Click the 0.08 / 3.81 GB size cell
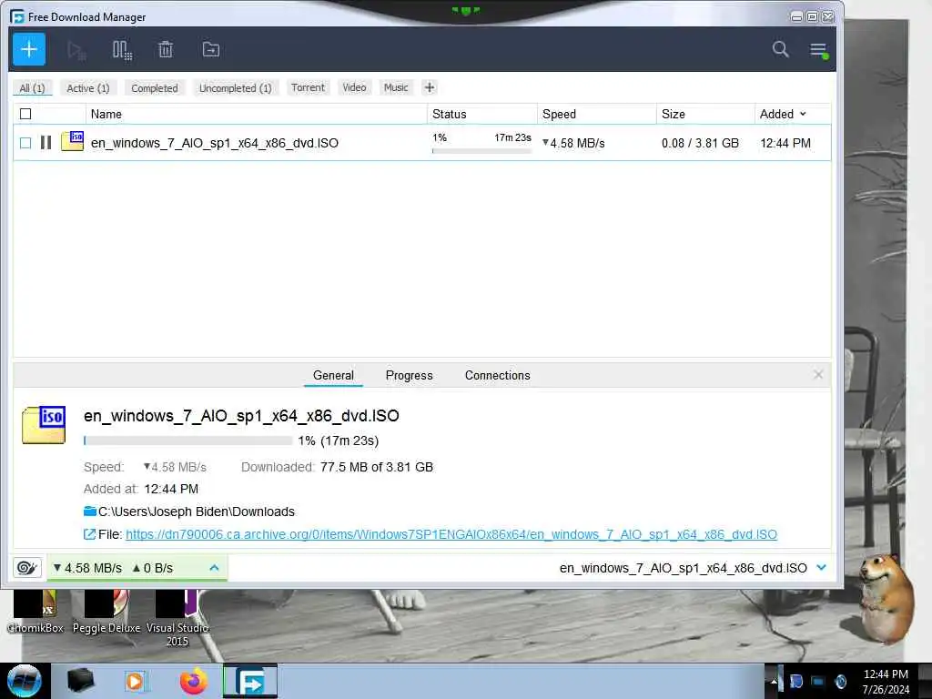Image resolution: width=932 pixels, height=699 pixels. pos(700,143)
